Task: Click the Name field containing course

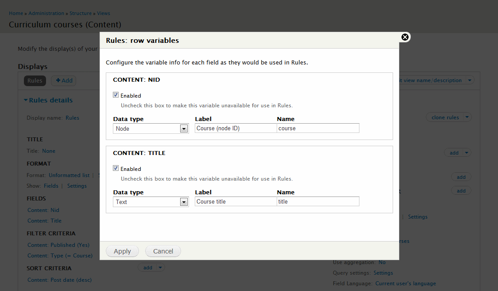Action: (x=319, y=128)
